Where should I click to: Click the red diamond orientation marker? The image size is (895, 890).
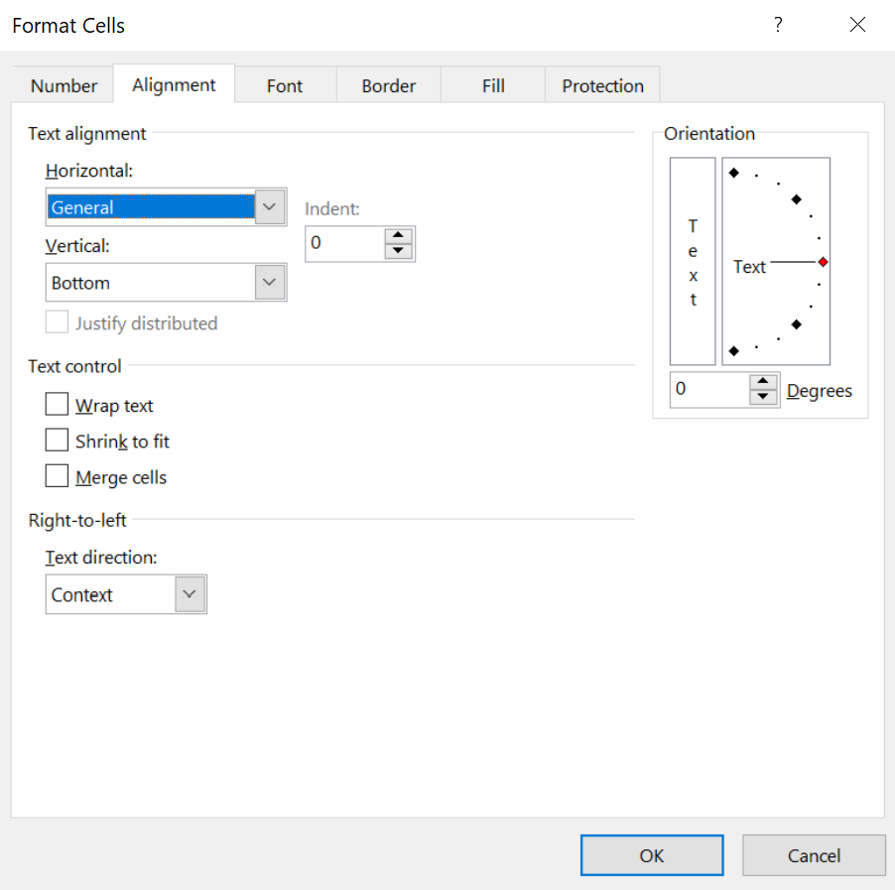823,262
